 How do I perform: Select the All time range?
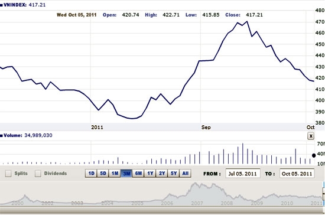pos(186,174)
